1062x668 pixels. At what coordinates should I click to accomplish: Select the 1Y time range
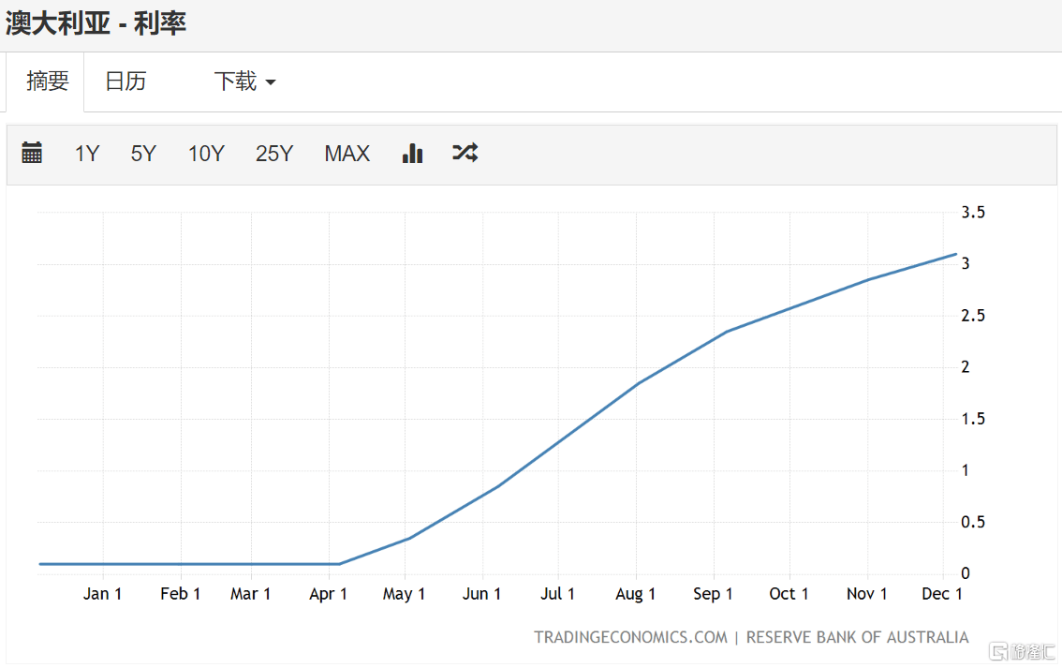pyautogui.click(x=87, y=154)
